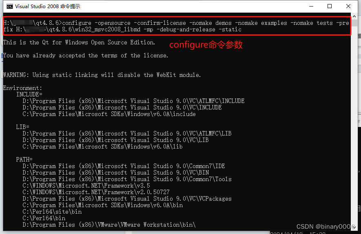Click the 'Framework\v2.0.50727' path line

(x=96, y=192)
